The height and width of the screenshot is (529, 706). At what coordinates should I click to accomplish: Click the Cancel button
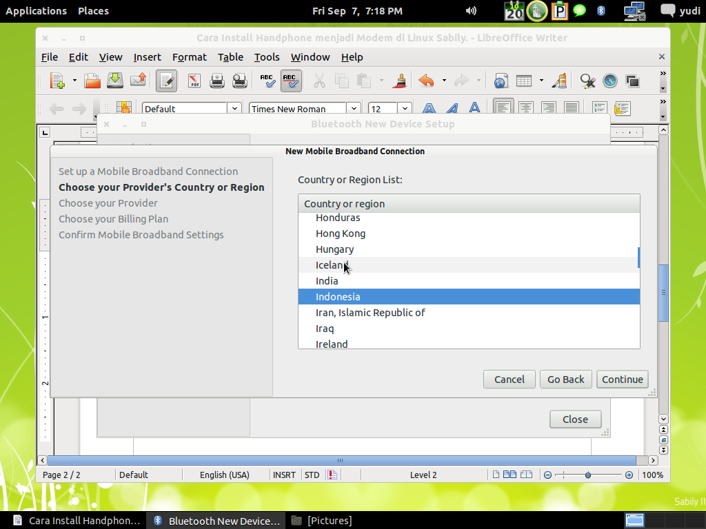(510, 380)
